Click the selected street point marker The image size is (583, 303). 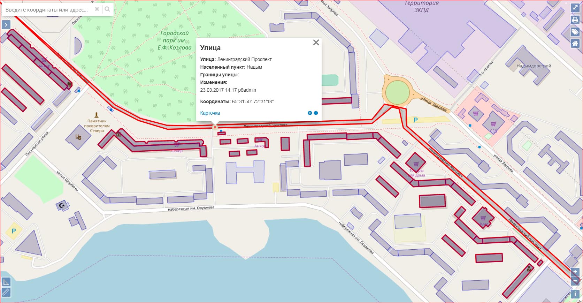tap(215, 128)
